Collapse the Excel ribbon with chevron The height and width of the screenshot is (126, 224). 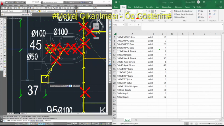(x=222, y=21)
